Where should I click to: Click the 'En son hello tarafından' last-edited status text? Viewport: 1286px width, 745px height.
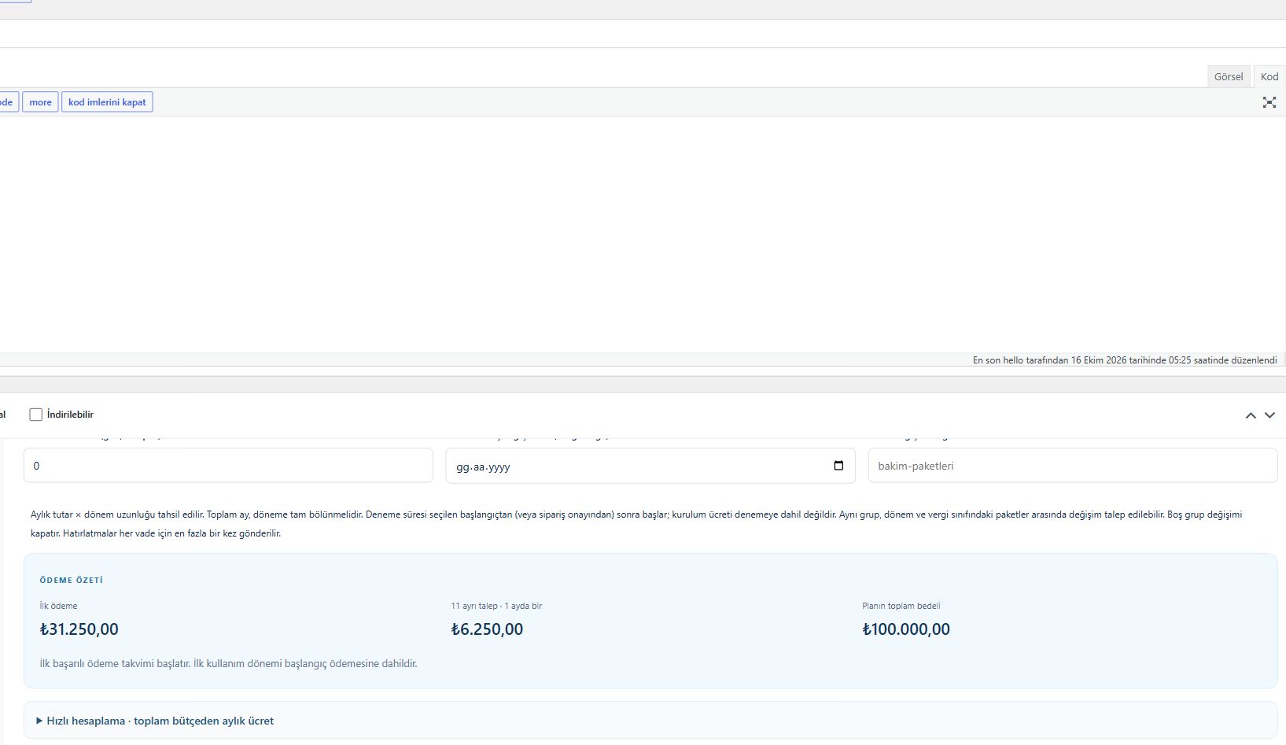(1125, 360)
